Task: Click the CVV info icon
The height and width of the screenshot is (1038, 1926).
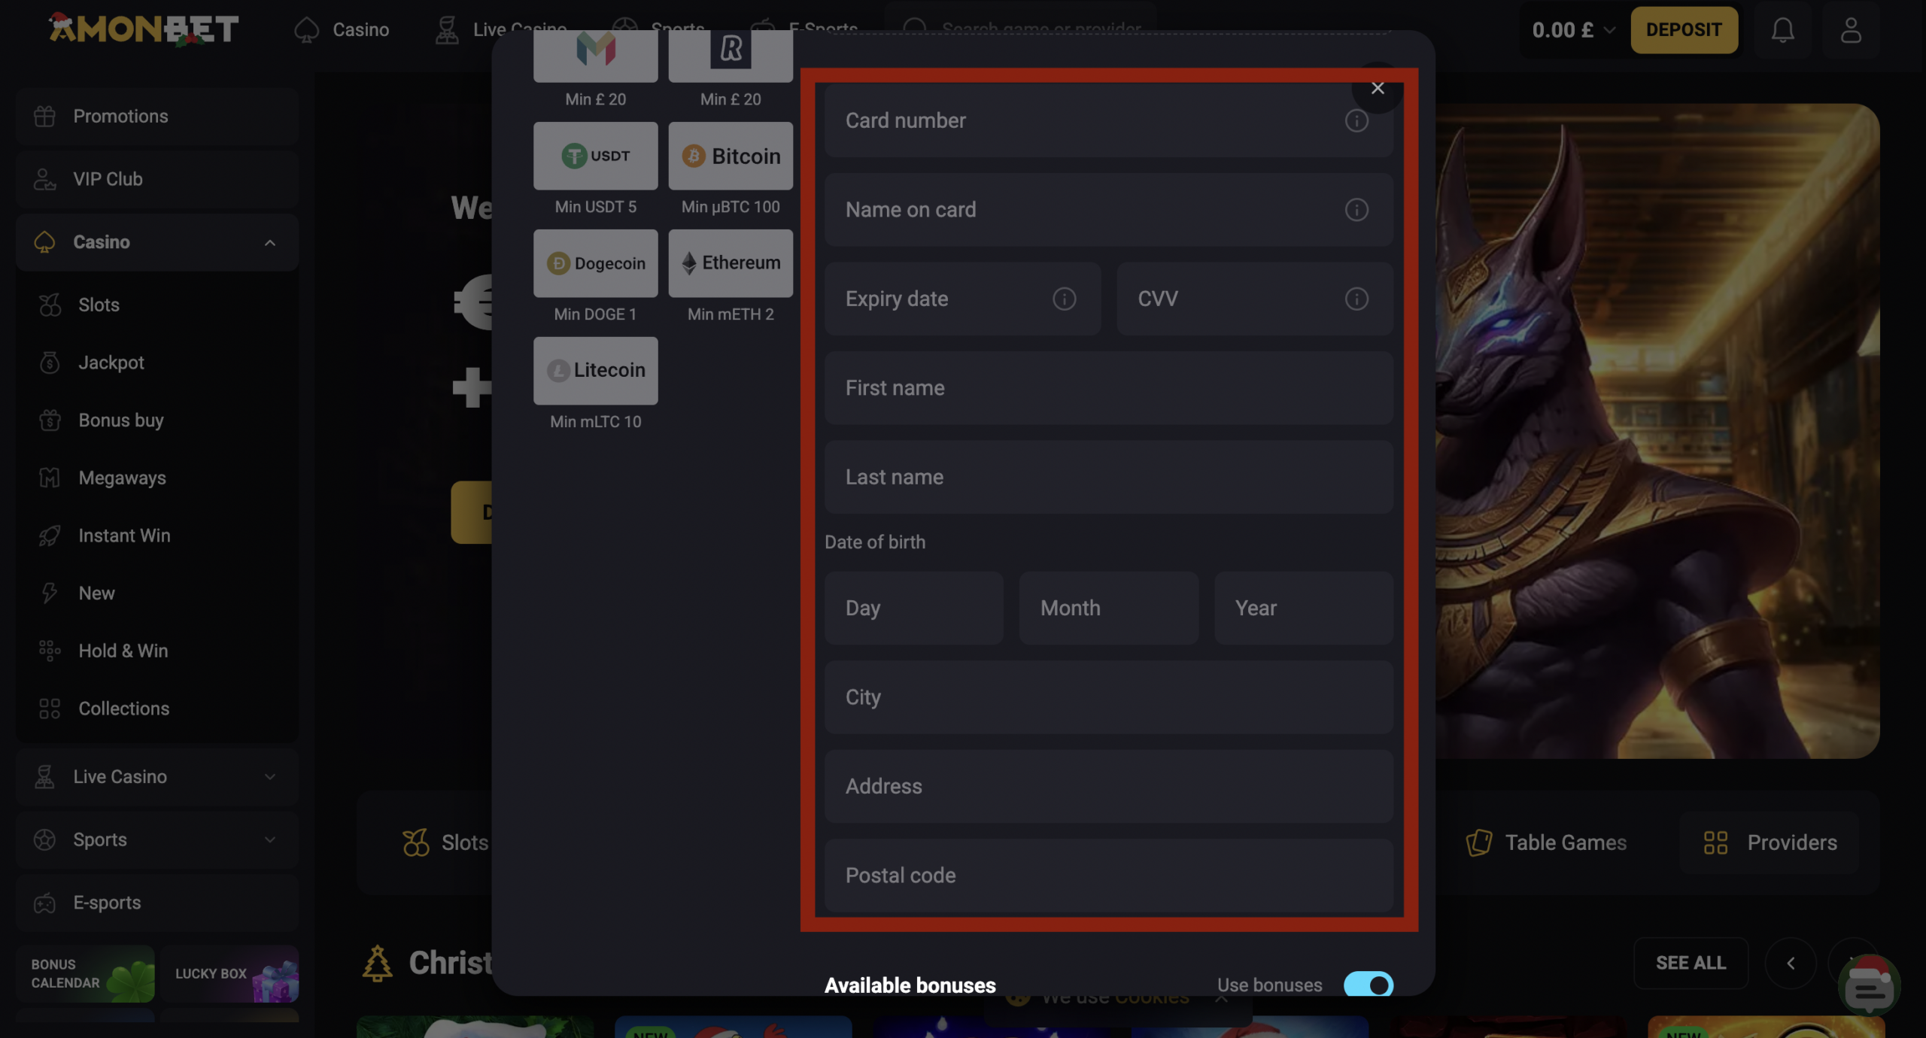Action: pyautogui.click(x=1356, y=299)
